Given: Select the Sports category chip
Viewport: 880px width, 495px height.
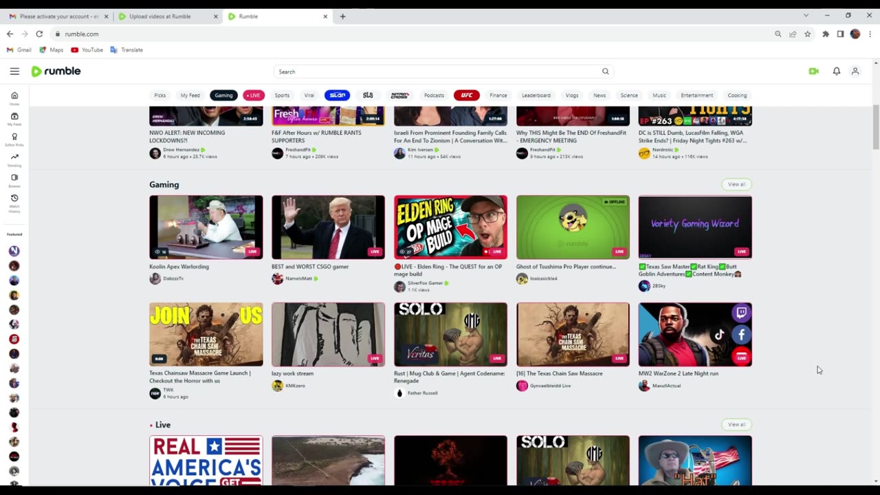Looking at the screenshot, I should [282, 95].
